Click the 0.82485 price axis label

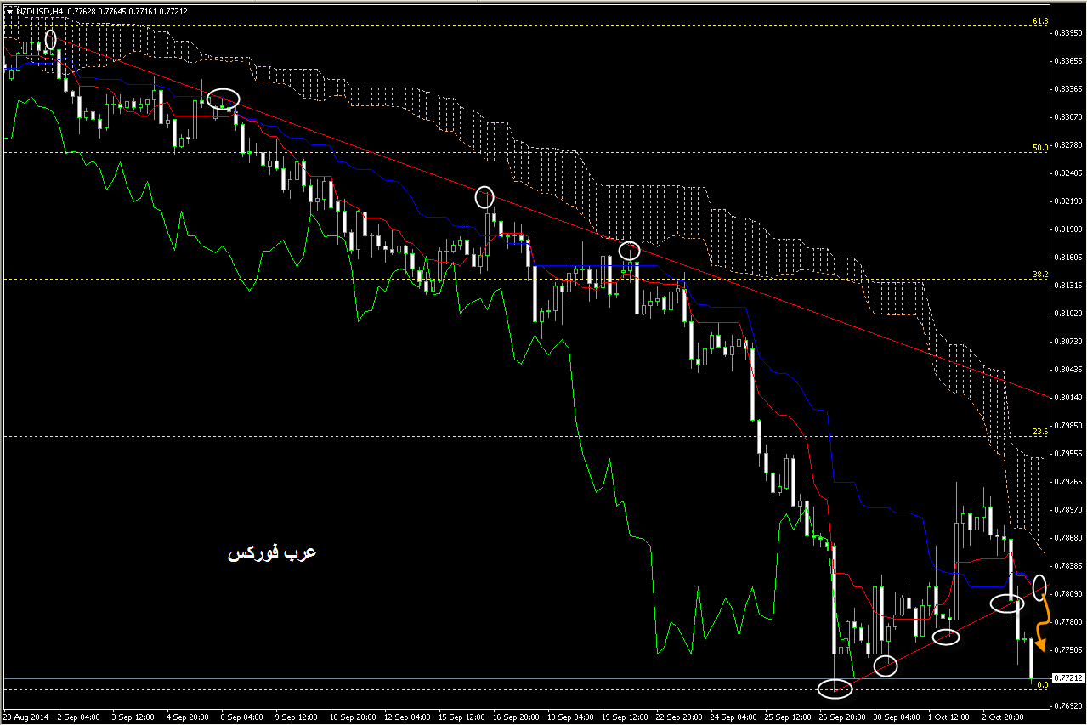pyautogui.click(x=1069, y=173)
